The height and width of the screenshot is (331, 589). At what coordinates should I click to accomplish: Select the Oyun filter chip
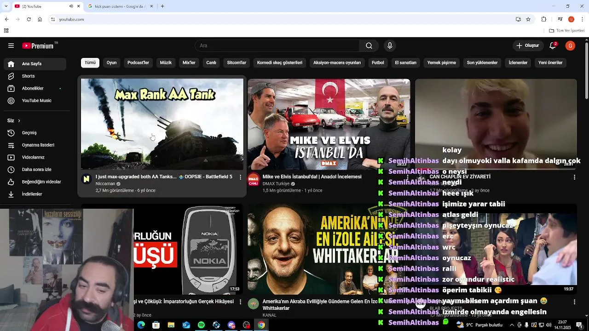pyautogui.click(x=112, y=63)
